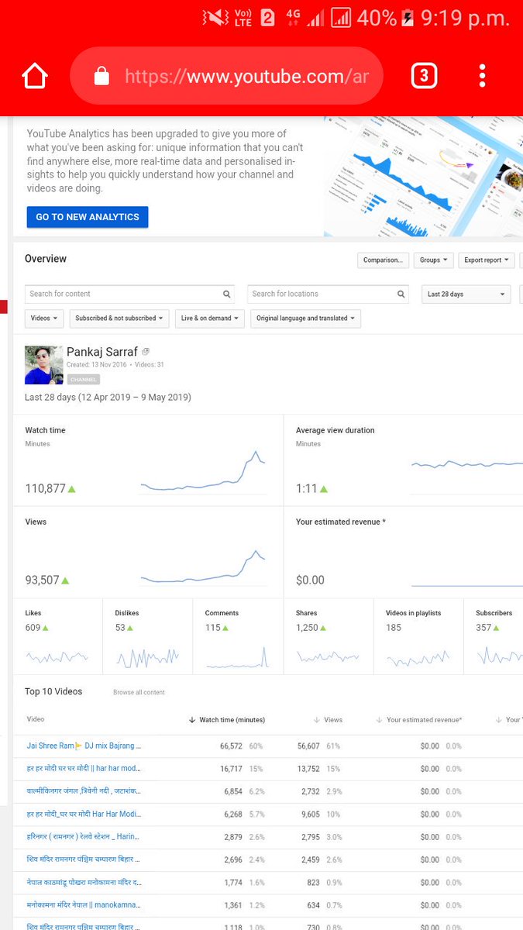Open video Jai Shree Ram DJ mix Bajrang
Image resolution: width=523 pixels, height=930 pixels.
pyautogui.click(x=84, y=746)
